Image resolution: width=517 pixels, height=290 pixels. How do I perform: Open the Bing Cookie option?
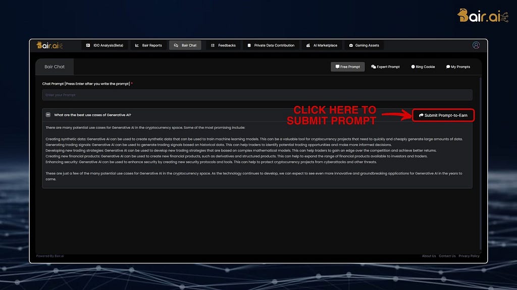click(423, 67)
